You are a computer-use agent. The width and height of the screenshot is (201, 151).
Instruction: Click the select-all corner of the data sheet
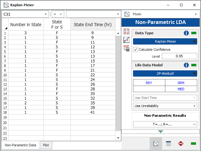tap(5, 24)
